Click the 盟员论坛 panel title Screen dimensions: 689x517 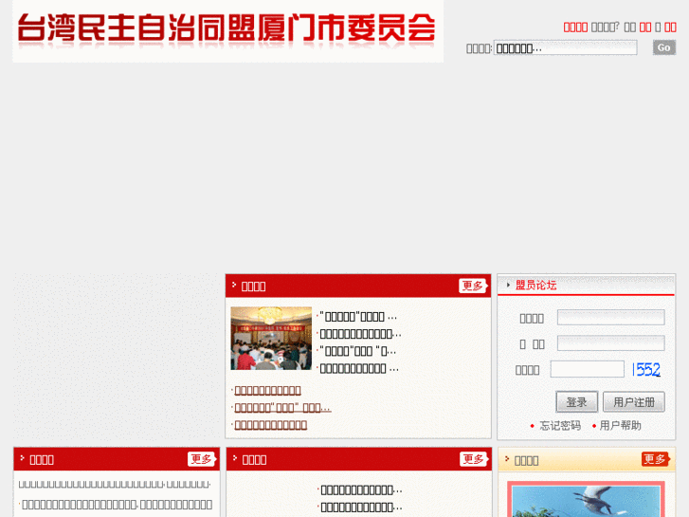coord(535,286)
